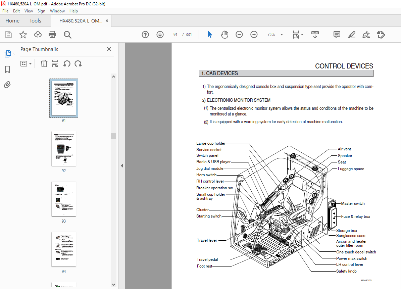Open the fit page options tool
Image resolution: width=401 pixels, height=289 pixels.
[296, 35]
